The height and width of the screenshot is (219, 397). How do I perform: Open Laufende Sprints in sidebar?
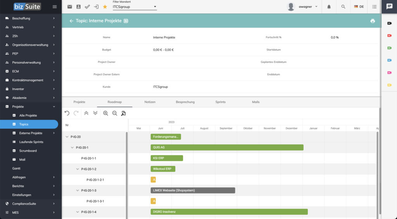coord(31,142)
